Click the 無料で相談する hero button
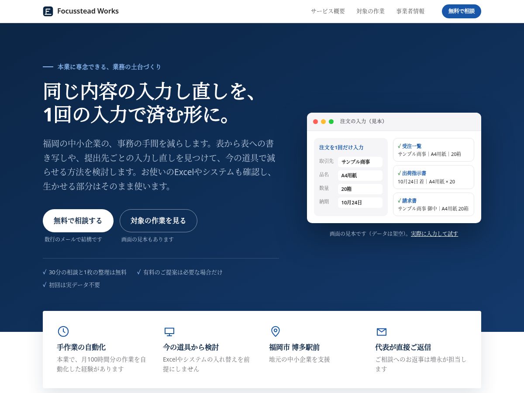 pyautogui.click(x=78, y=221)
